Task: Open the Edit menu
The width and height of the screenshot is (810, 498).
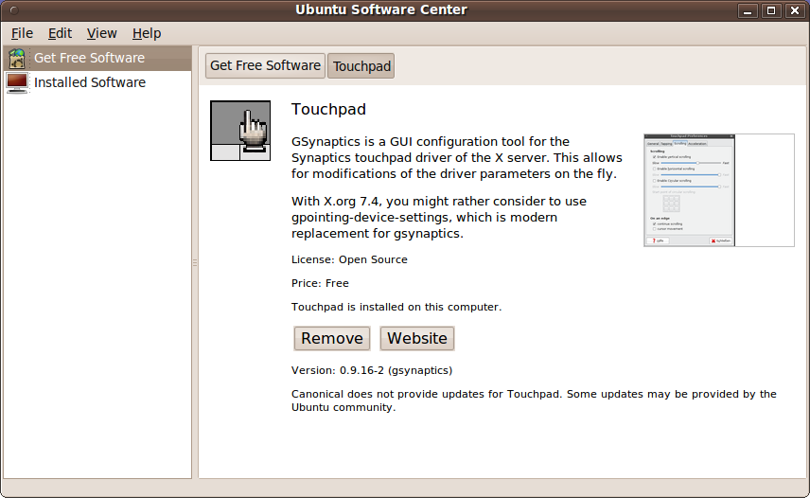Action: coord(60,33)
